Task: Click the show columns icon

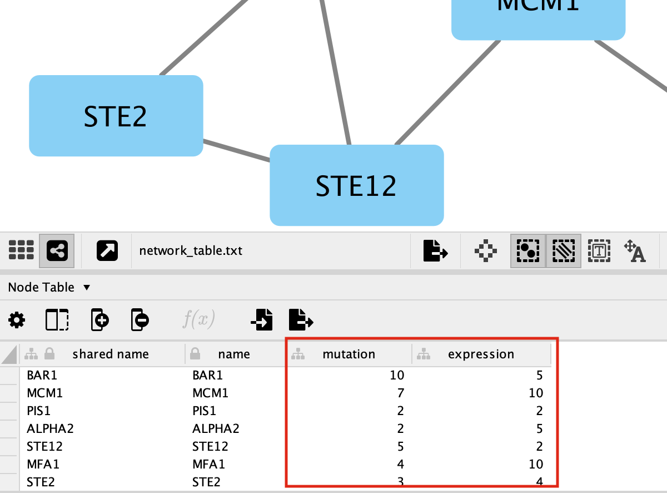Action: (57, 321)
